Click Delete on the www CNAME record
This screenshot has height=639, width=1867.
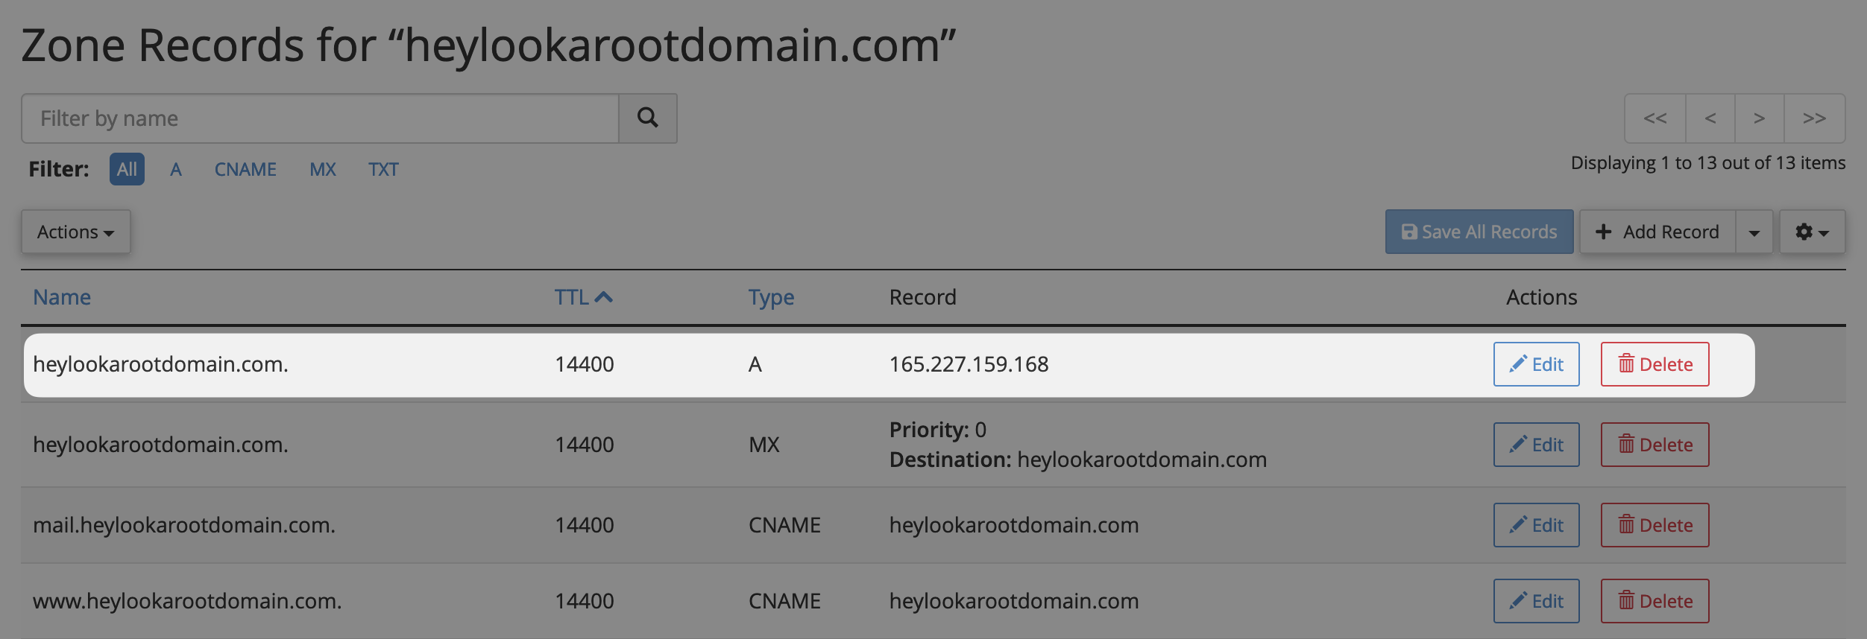pyautogui.click(x=1655, y=601)
